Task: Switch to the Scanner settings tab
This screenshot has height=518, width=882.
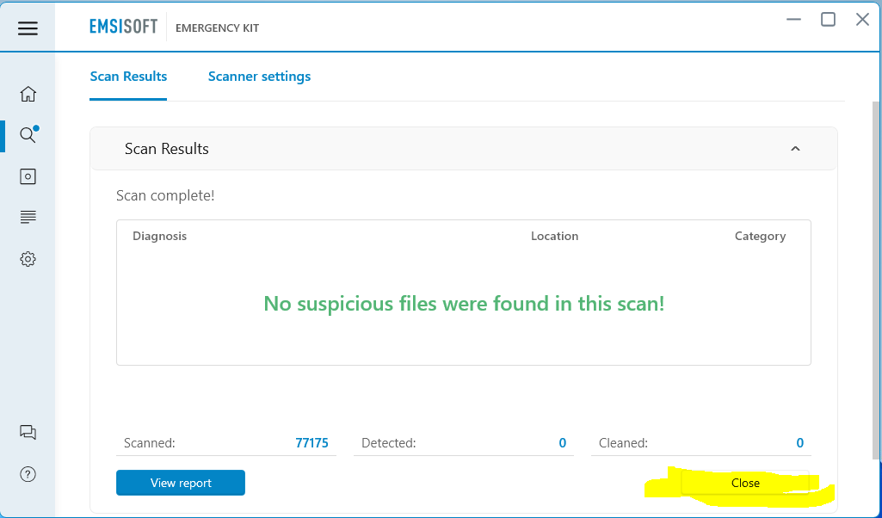Action: 259,77
